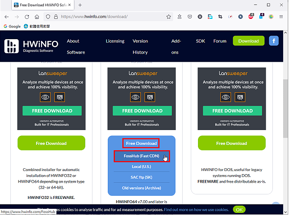This screenshot has height=216, width=290.
Task: Click the scrollbar up arrow
Action: pyautogui.click(x=285, y=33)
